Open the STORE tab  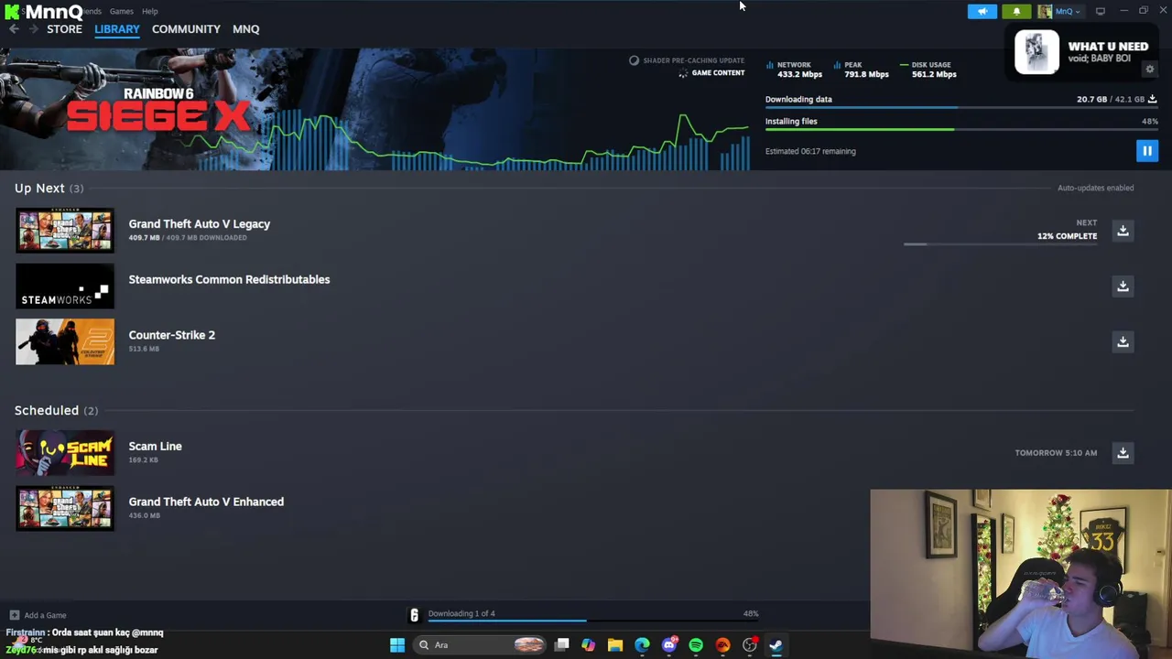[x=64, y=29]
